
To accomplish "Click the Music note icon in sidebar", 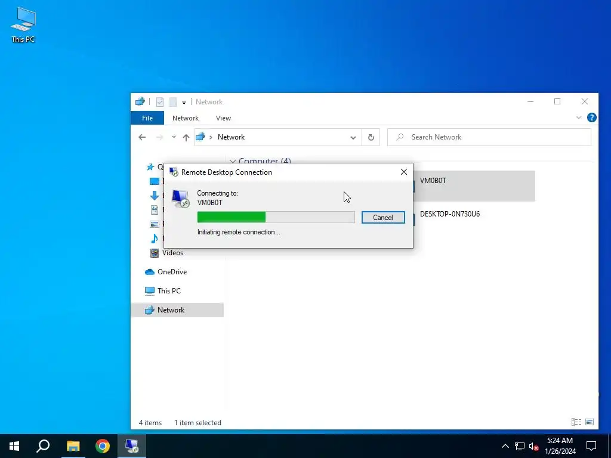I will (x=155, y=239).
